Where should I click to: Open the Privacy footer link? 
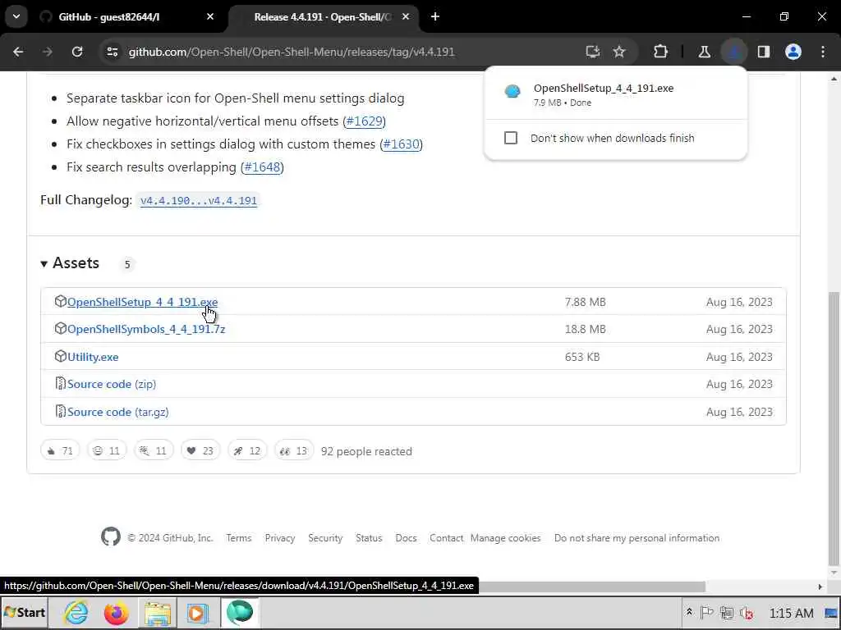280,538
